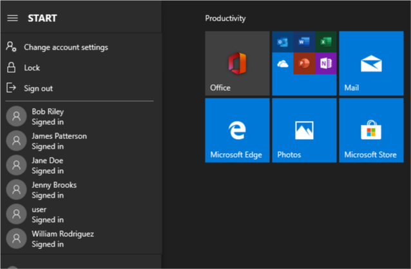Click the avatar icon for "user"
The width and height of the screenshot is (411, 269).
pyautogui.click(x=16, y=214)
